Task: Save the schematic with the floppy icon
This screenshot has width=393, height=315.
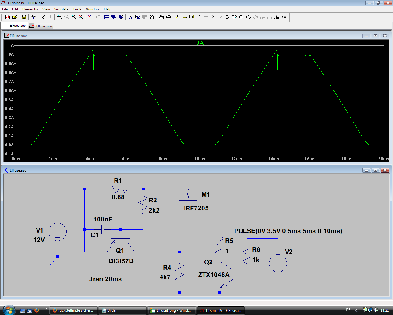Action: 24,17
